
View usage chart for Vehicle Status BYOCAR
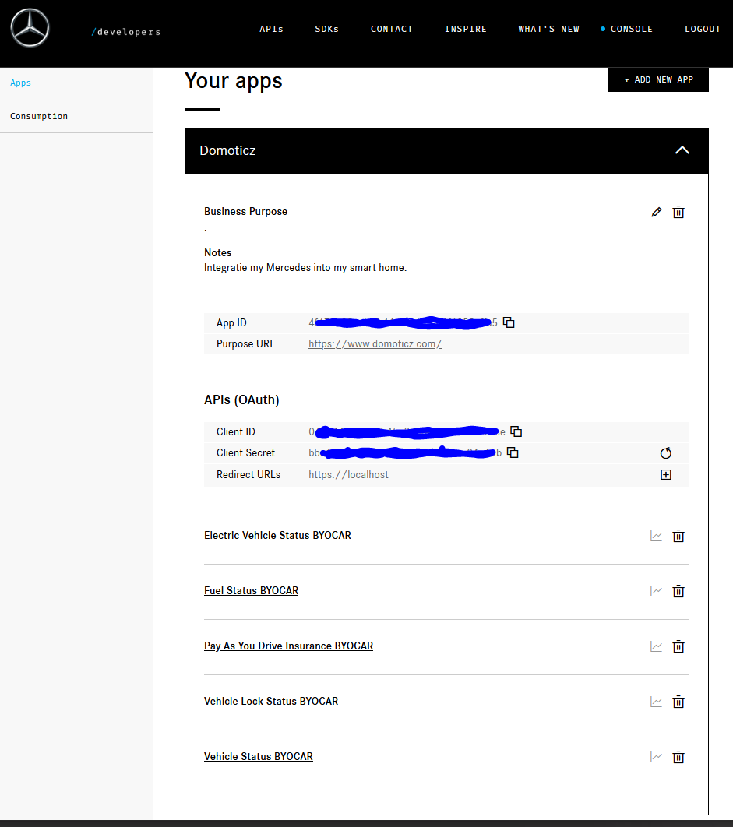[x=656, y=758]
